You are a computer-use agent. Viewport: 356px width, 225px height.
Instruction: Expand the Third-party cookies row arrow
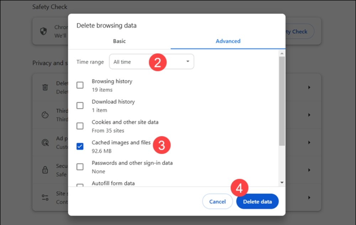(309, 115)
